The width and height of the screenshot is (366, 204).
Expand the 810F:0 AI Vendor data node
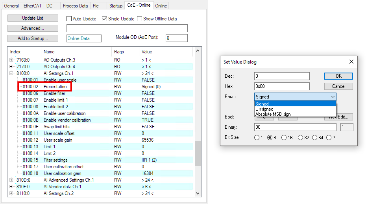(x=11, y=187)
